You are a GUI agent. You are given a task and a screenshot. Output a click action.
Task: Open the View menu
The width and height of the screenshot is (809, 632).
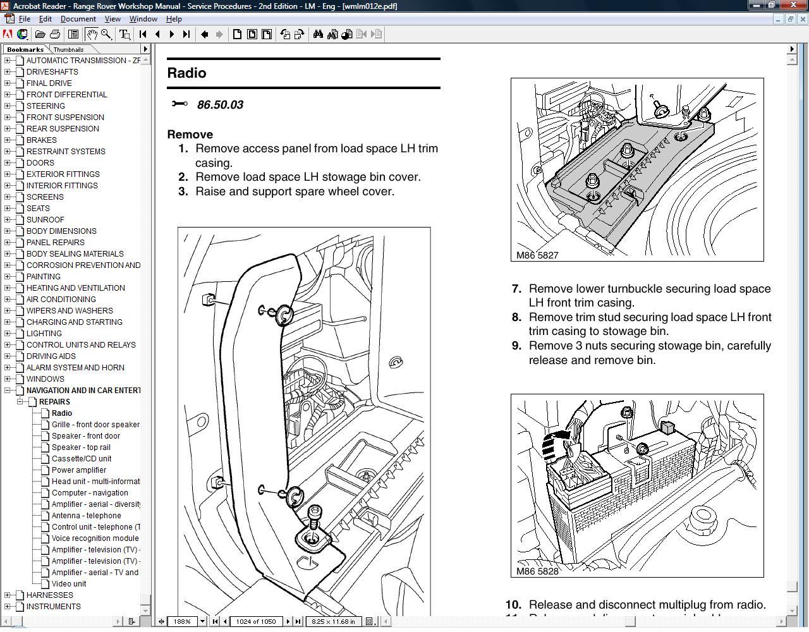click(113, 19)
